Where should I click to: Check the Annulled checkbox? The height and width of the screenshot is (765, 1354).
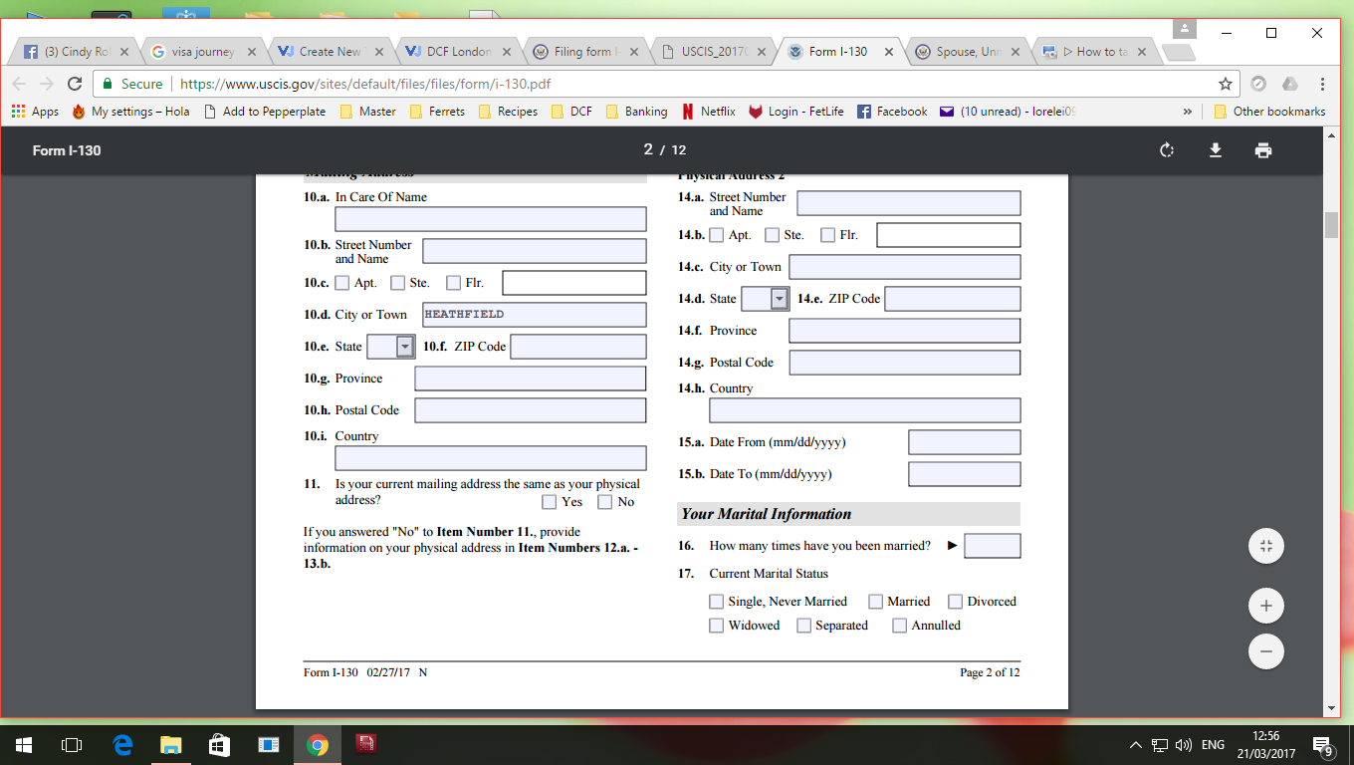(x=900, y=626)
